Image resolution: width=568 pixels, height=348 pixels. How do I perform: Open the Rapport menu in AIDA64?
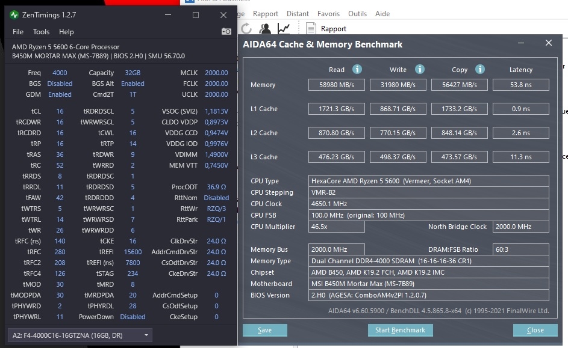click(265, 13)
